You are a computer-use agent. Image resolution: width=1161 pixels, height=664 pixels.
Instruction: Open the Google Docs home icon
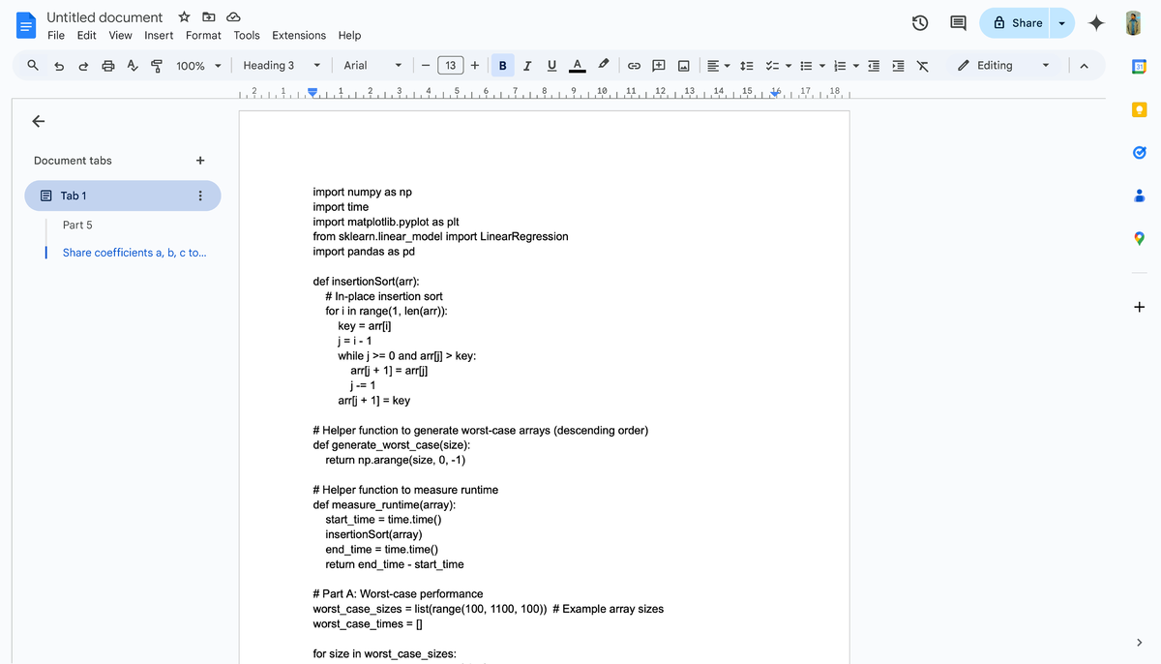(x=25, y=26)
